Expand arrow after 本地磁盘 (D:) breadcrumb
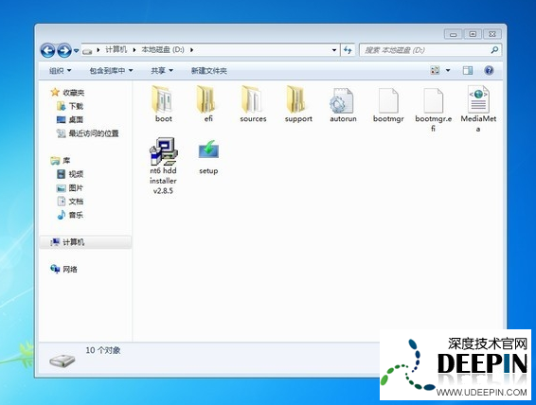 (x=192, y=50)
